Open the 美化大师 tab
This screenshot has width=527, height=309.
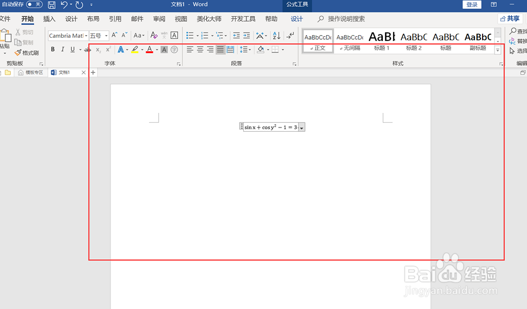(x=209, y=19)
